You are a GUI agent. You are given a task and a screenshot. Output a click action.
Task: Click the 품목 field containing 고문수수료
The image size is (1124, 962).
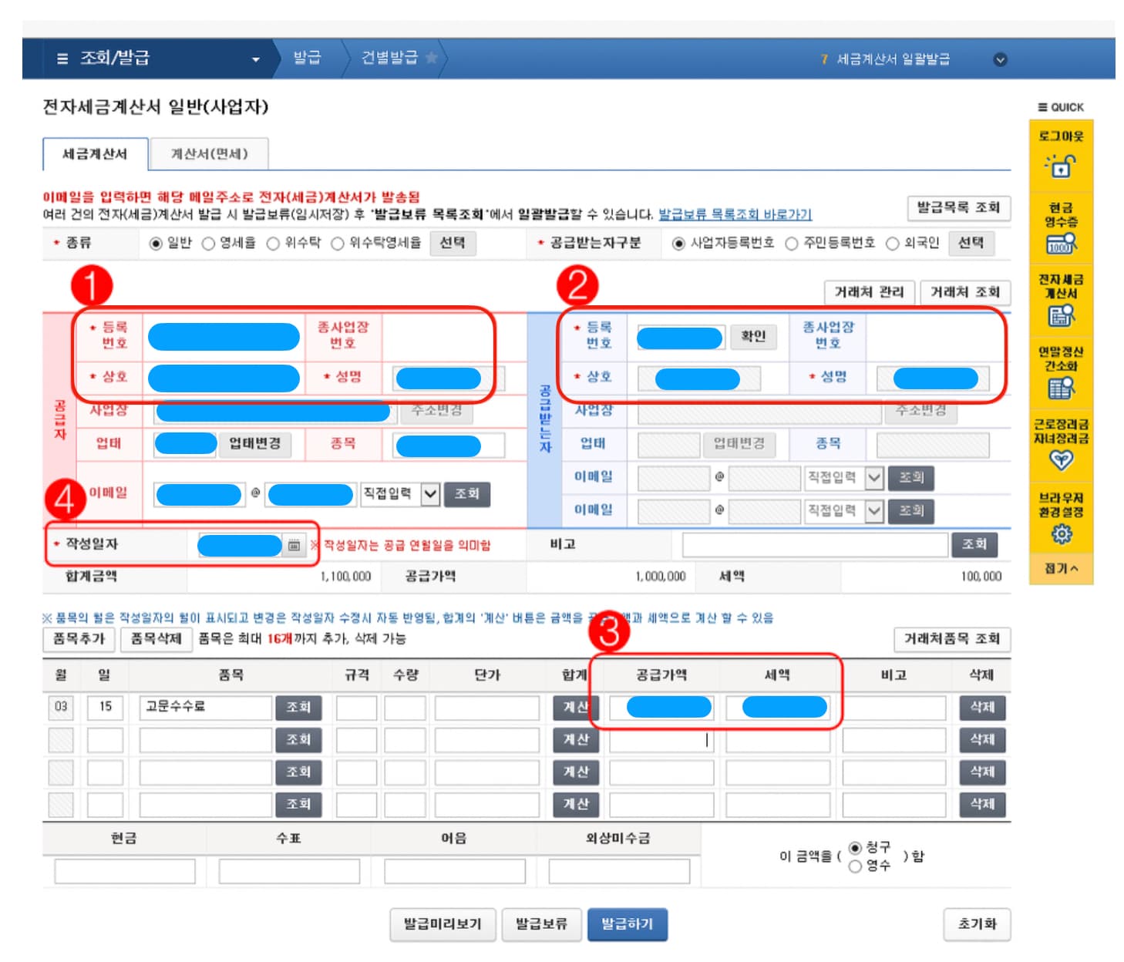click(x=206, y=708)
